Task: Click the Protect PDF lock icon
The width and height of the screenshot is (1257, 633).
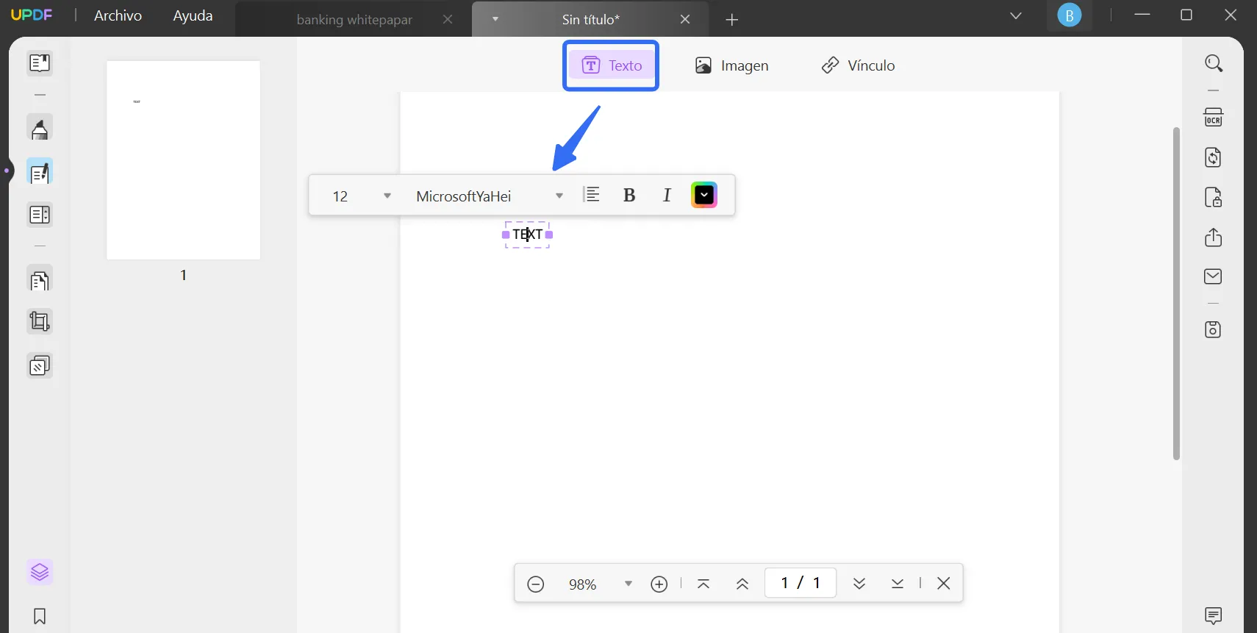Action: click(x=1213, y=198)
